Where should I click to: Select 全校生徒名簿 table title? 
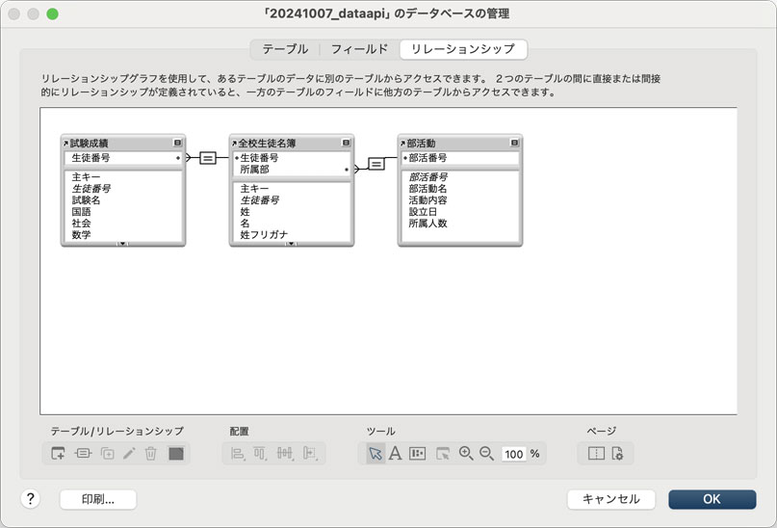(x=267, y=144)
